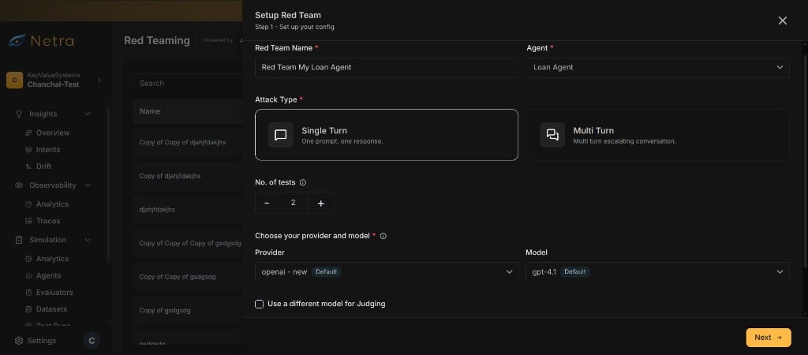Click the Simulation clipboard icon

19,240
